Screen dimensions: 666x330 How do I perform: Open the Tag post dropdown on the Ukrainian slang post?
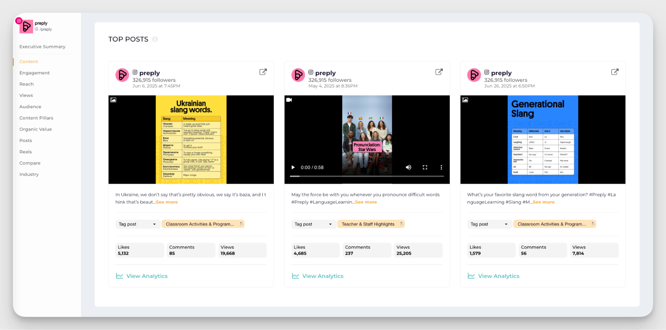137,224
